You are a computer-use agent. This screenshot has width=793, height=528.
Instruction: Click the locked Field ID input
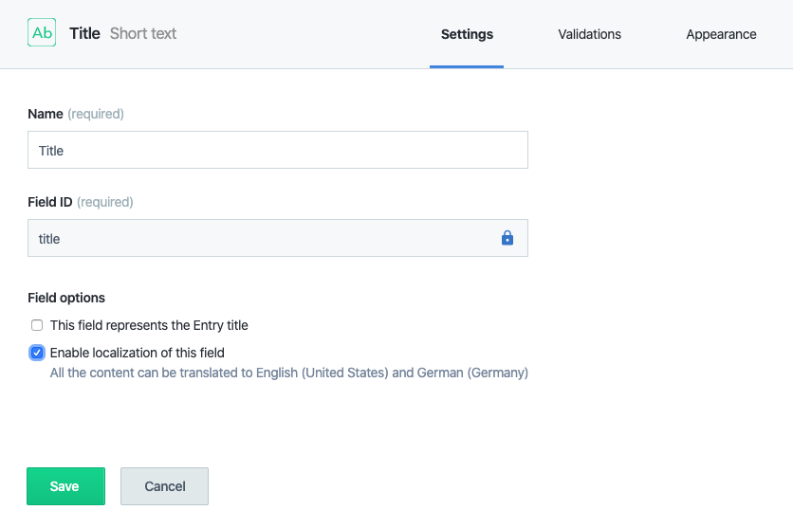pos(258,239)
